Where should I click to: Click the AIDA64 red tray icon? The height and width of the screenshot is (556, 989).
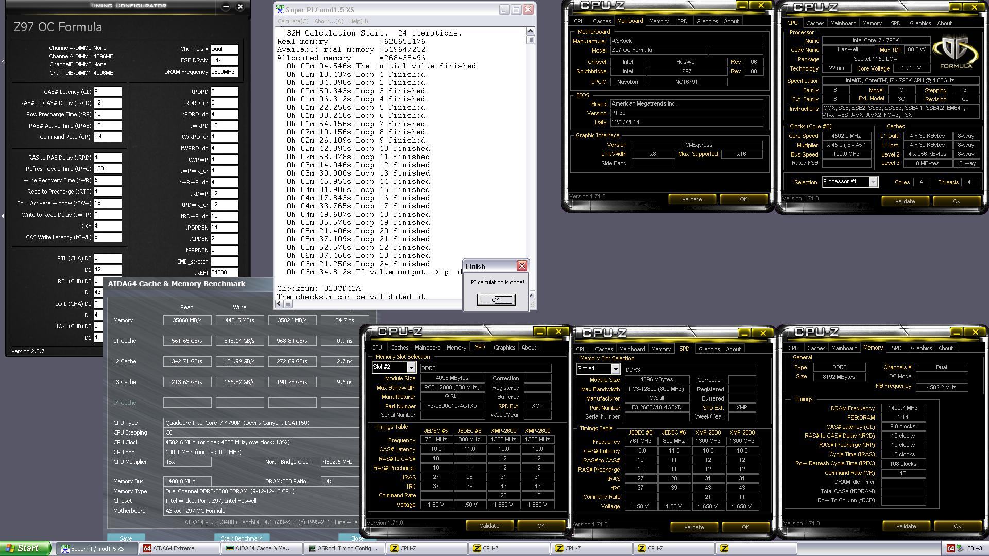click(x=950, y=548)
